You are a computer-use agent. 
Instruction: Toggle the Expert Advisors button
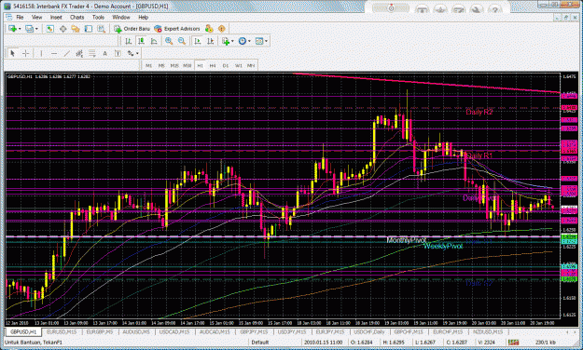tap(177, 29)
